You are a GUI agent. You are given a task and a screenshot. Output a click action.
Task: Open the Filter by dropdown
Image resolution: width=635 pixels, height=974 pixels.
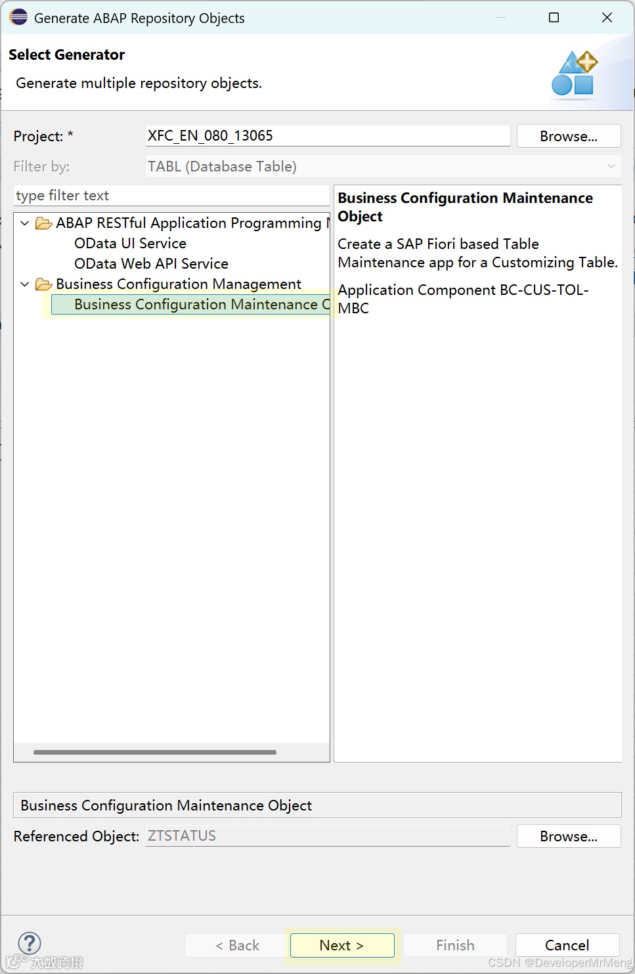[383, 166]
